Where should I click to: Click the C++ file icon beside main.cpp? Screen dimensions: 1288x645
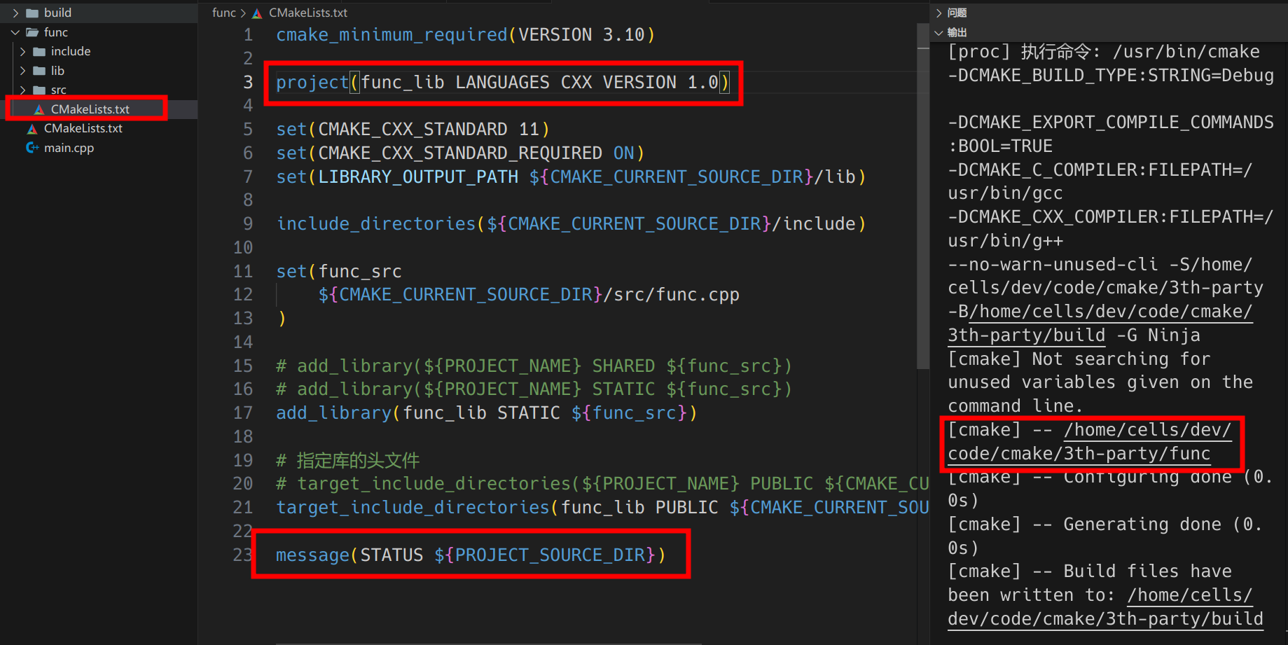[x=32, y=148]
